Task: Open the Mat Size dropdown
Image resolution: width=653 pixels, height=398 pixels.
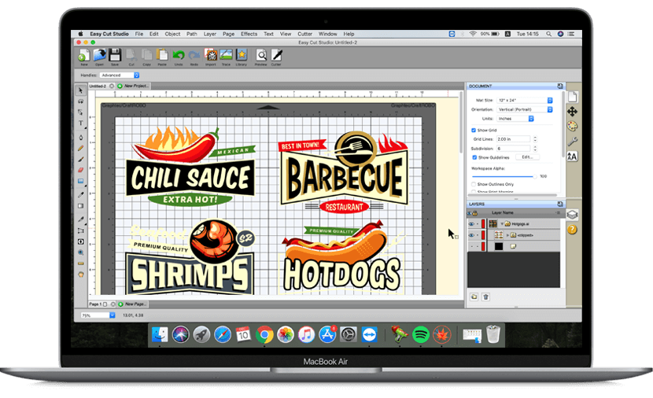Action: [525, 101]
